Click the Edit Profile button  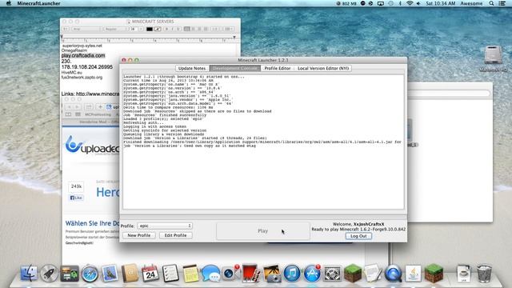point(175,235)
